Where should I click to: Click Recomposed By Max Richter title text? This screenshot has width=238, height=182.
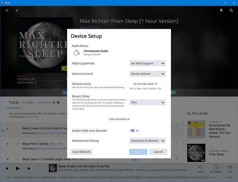pyautogui.click(x=220, y=131)
